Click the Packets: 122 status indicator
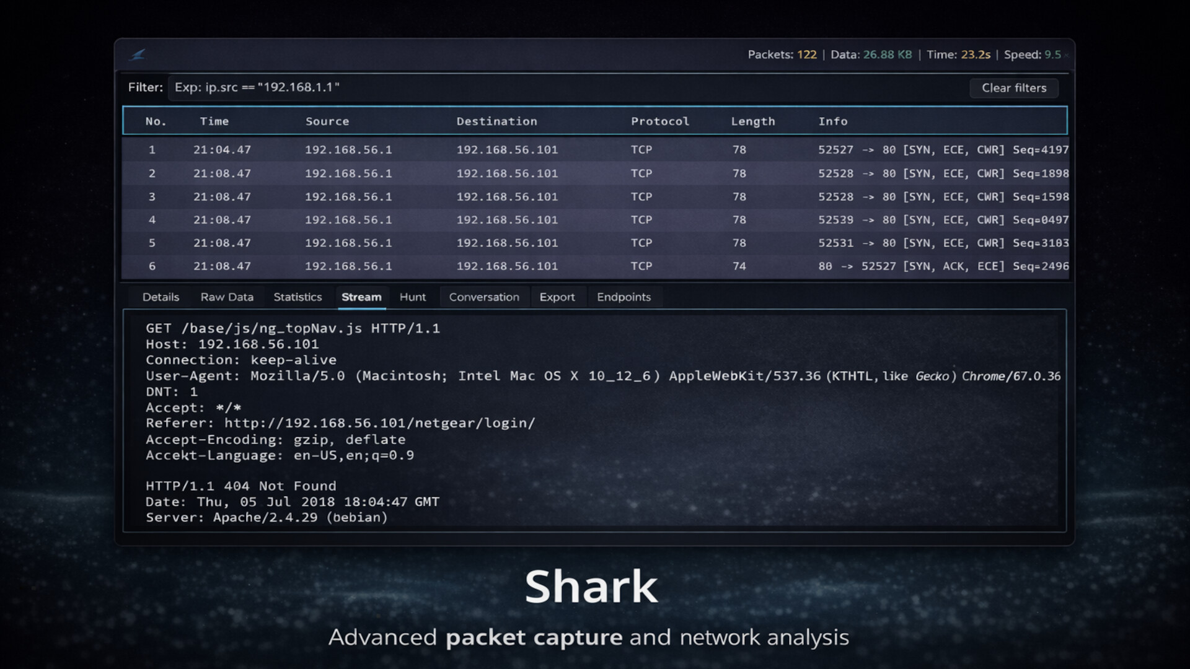Viewport: 1190px width, 669px height. 782,55
